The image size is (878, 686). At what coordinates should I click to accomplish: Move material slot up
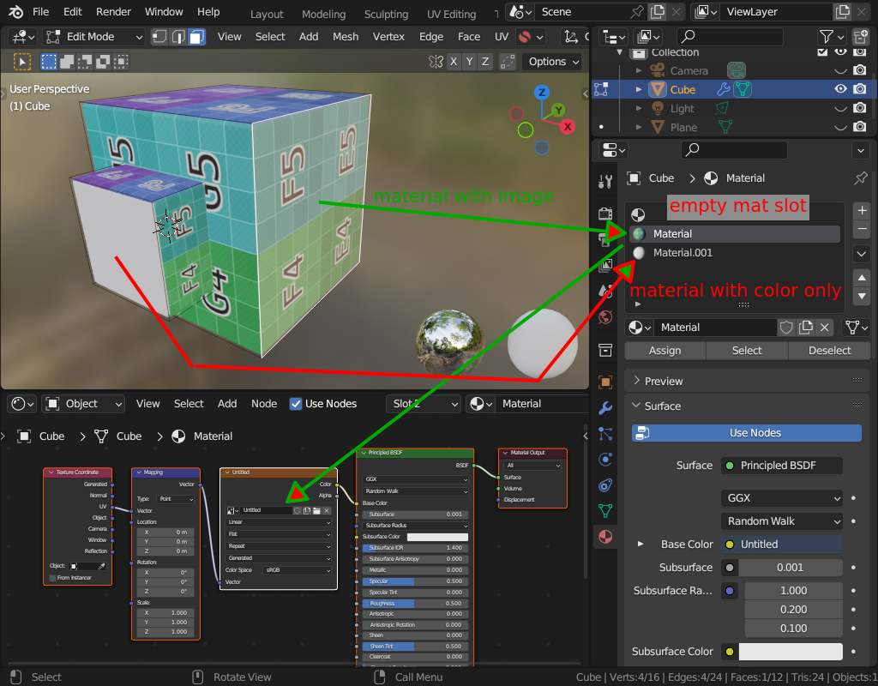point(862,278)
